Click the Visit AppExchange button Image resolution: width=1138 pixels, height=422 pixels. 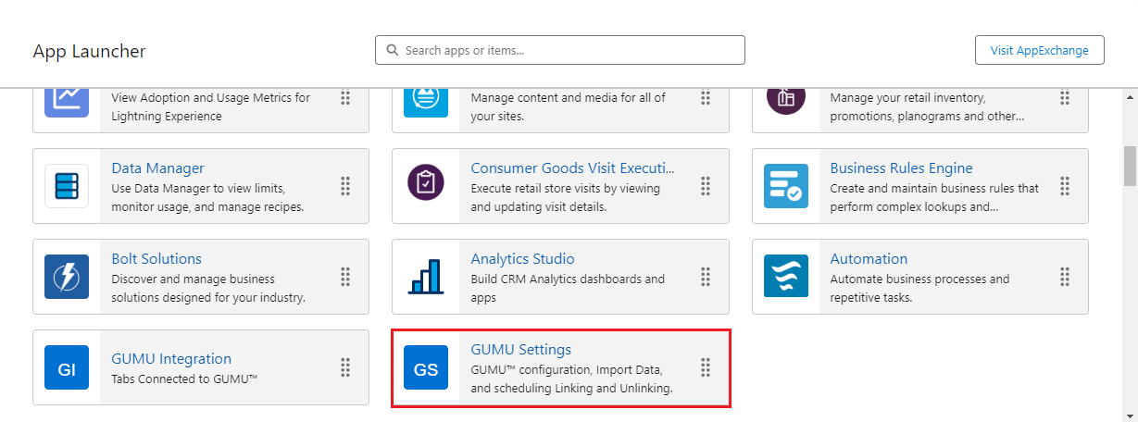click(1039, 50)
